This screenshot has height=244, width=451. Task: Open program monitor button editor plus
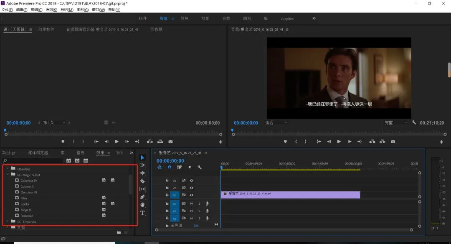441,142
